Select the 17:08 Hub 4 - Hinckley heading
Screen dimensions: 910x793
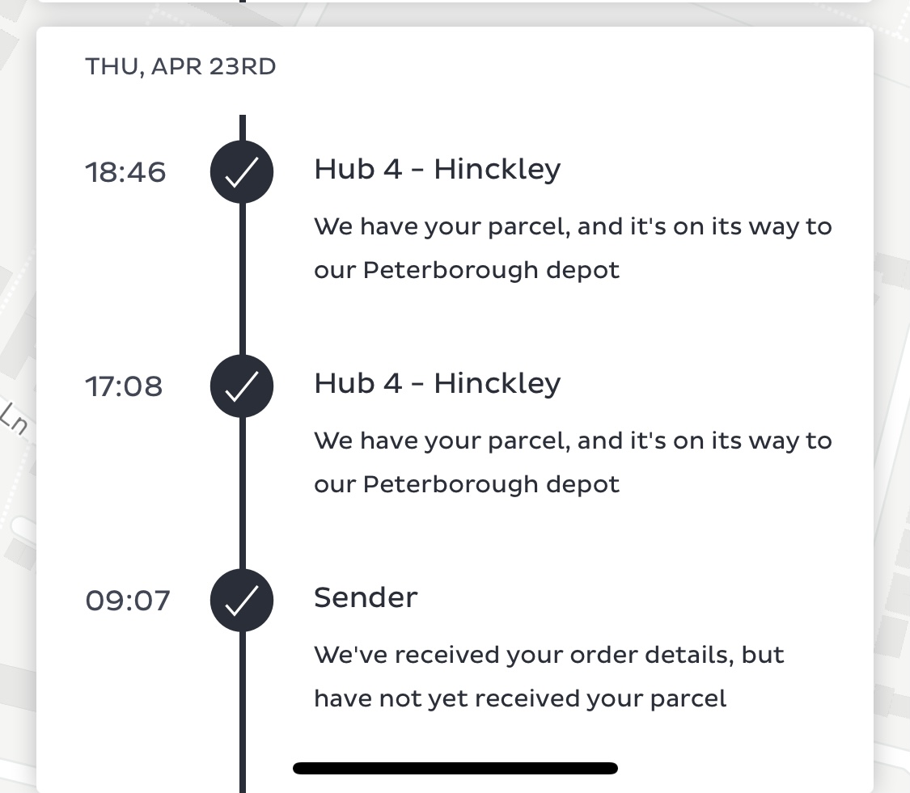click(438, 383)
